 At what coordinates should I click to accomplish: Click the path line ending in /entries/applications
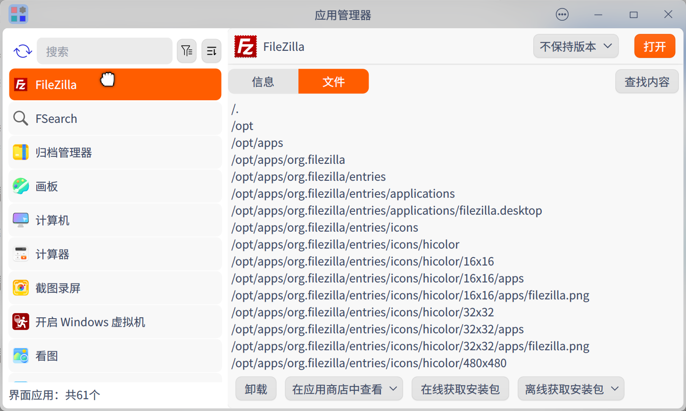coord(343,194)
